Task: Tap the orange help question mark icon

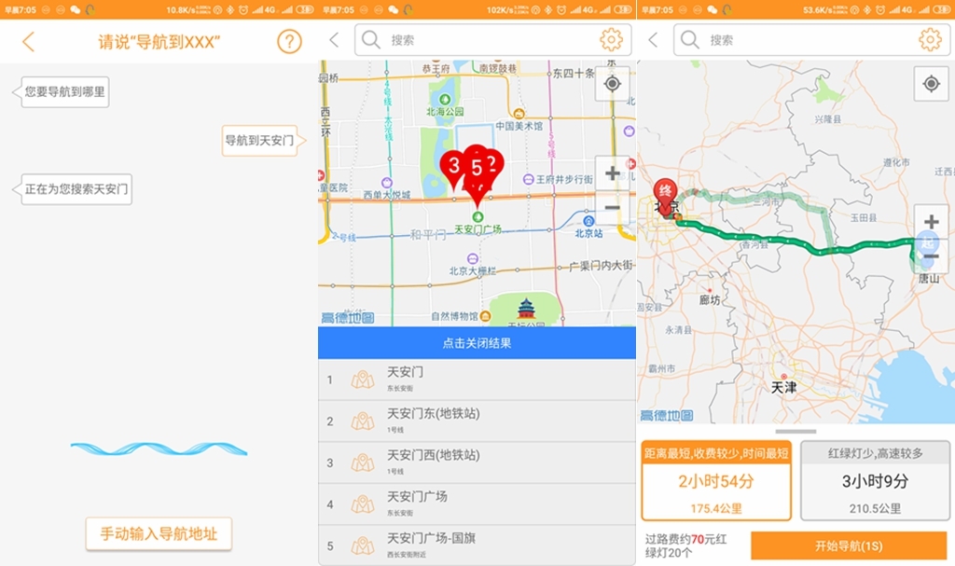Action: (289, 41)
